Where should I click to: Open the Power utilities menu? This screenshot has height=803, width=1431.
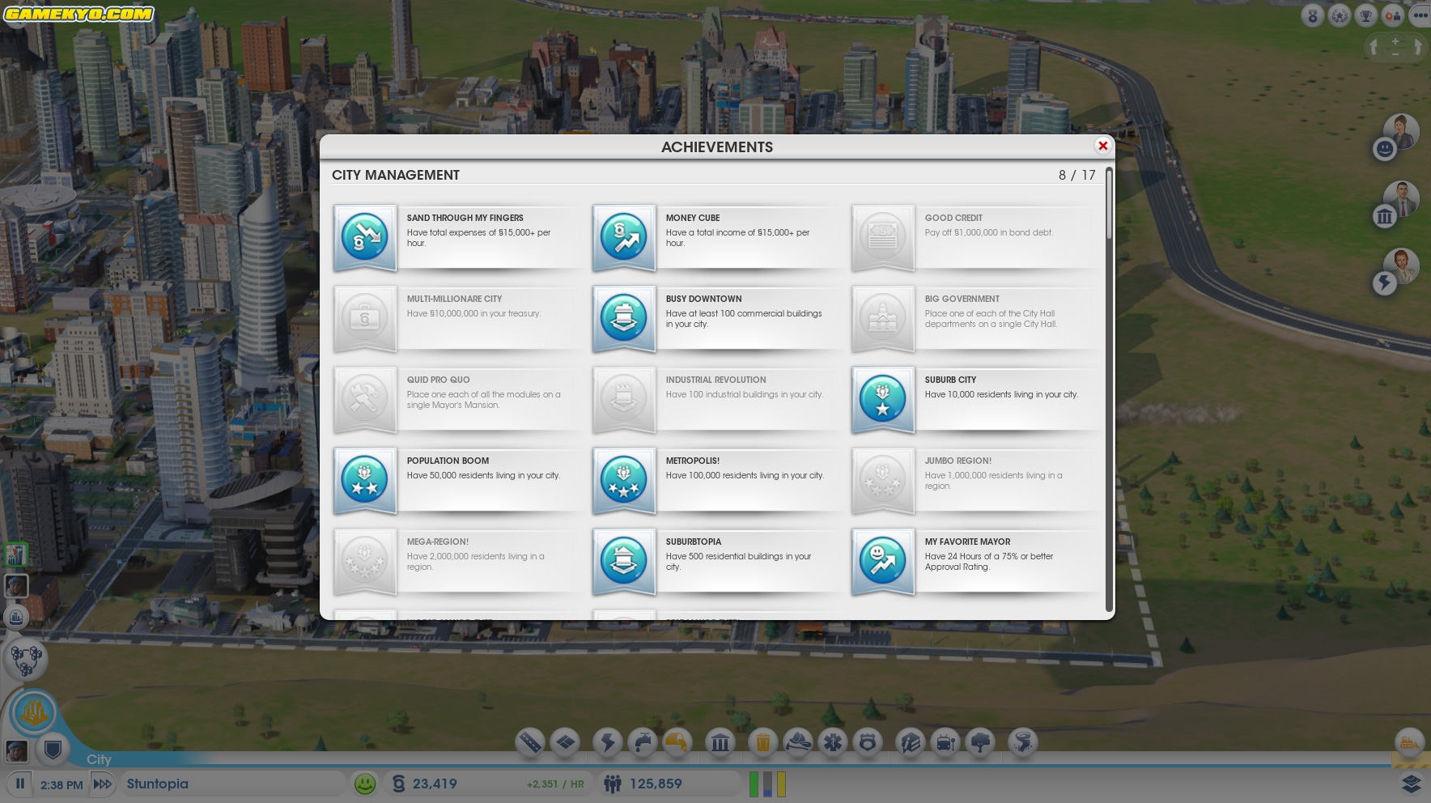(x=607, y=741)
